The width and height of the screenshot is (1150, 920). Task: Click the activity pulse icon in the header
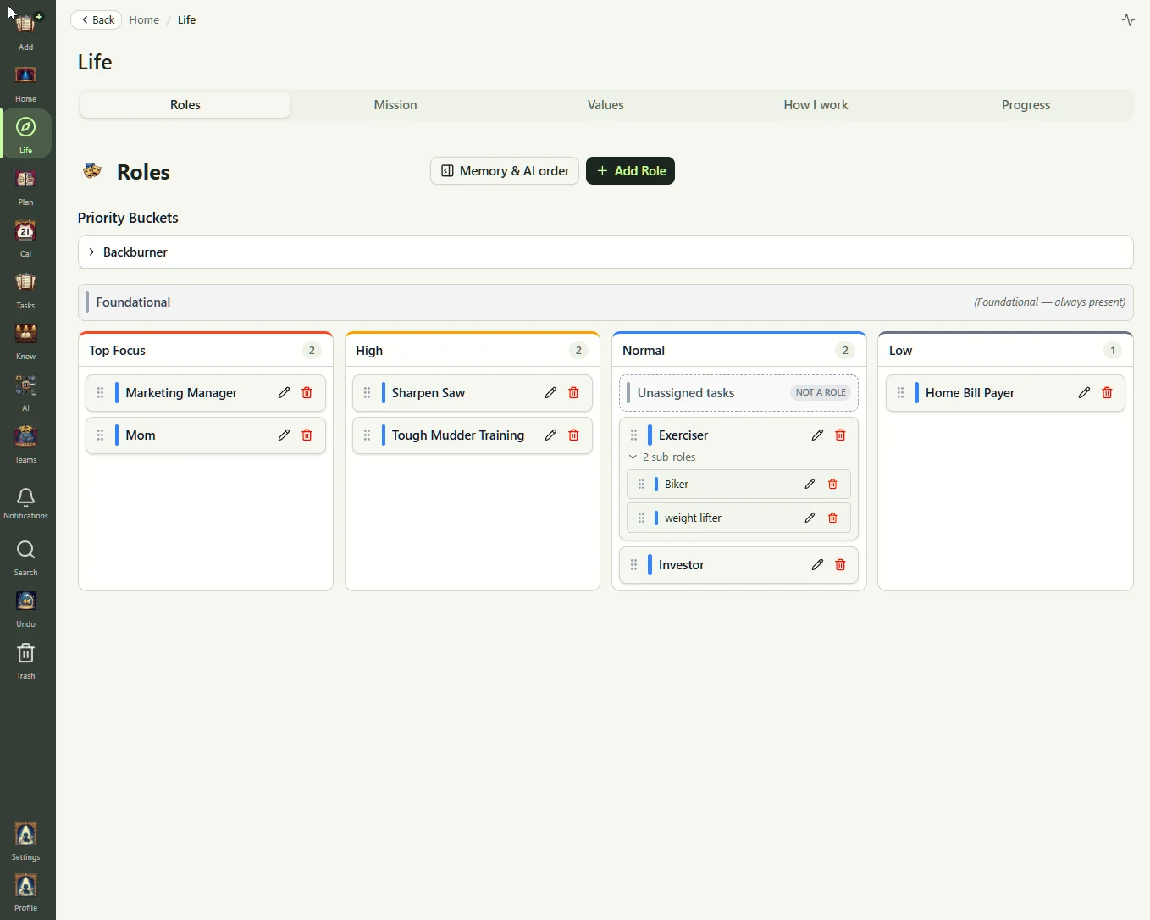[x=1128, y=19]
